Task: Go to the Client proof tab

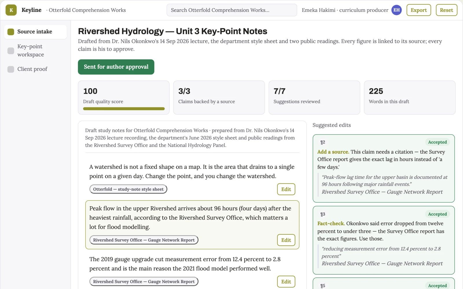Action: coord(35,69)
